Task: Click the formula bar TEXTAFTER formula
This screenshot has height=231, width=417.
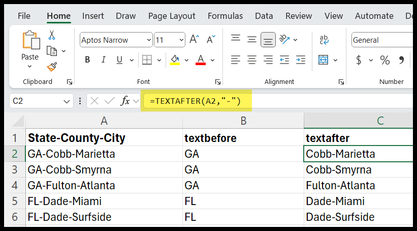Action: 196,101
